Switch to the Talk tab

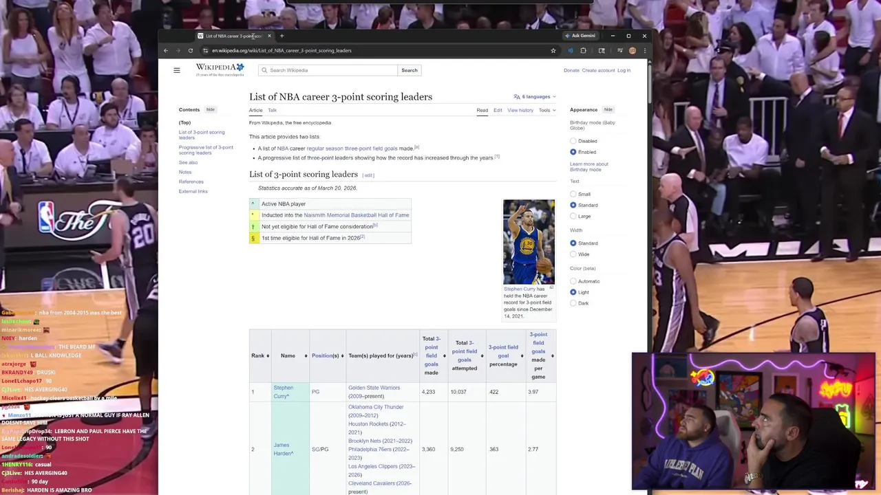(x=273, y=110)
